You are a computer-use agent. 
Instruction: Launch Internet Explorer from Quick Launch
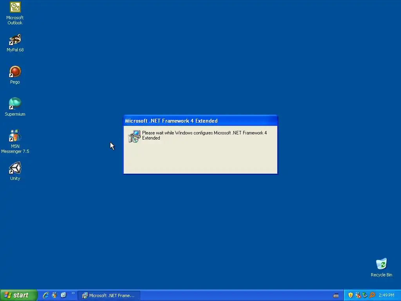[46, 295]
